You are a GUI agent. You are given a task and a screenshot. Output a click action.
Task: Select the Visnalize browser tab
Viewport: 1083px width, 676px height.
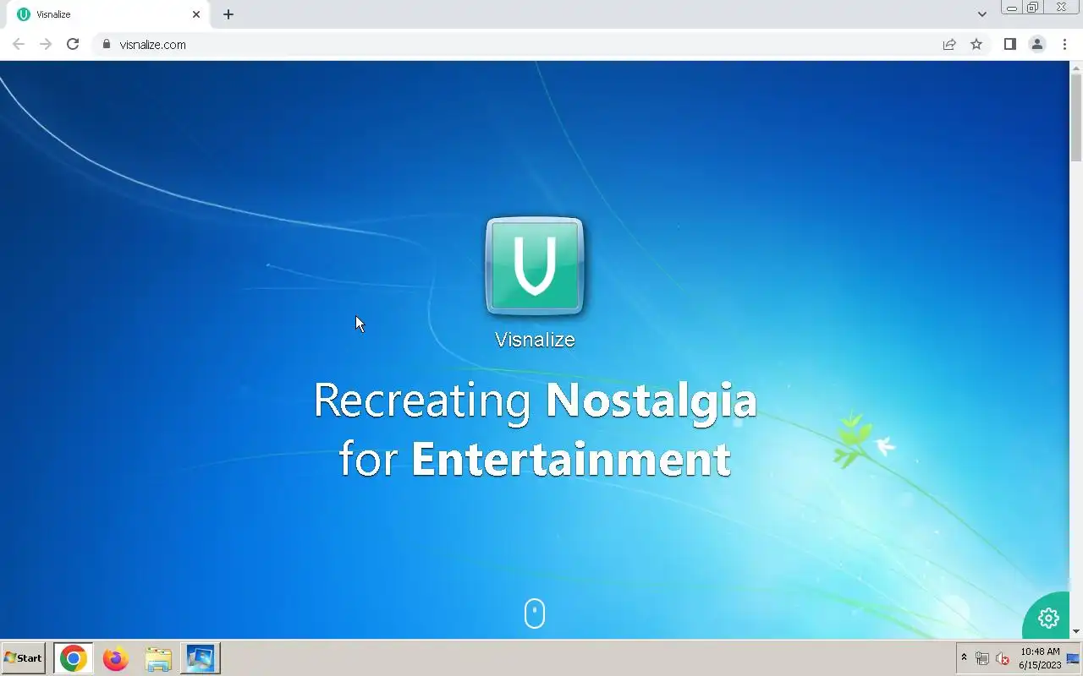tap(108, 14)
